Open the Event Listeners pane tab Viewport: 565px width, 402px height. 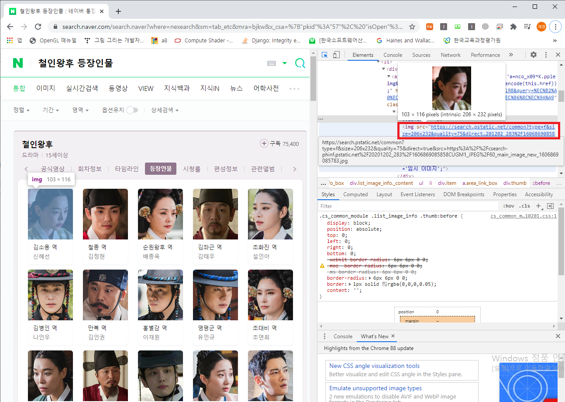pyautogui.click(x=417, y=194)
